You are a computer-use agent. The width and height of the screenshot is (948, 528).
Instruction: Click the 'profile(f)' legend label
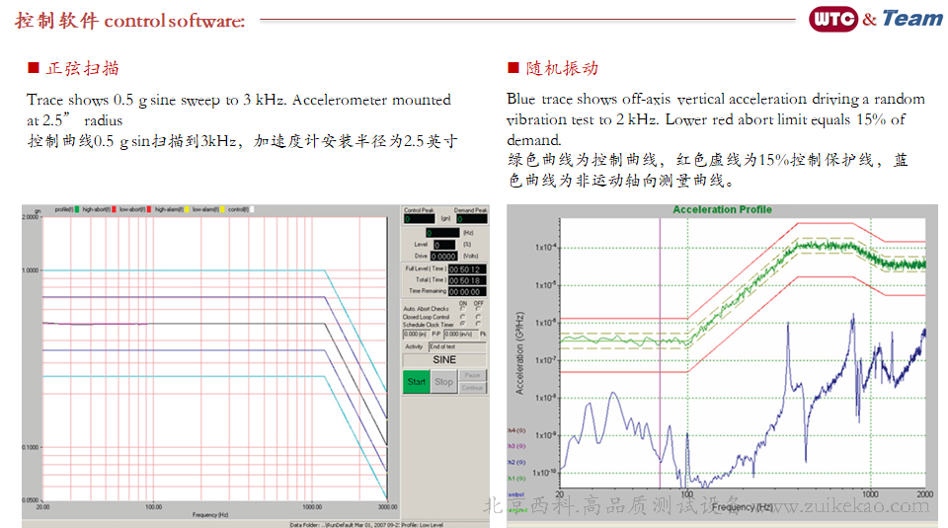click(64, 209)
